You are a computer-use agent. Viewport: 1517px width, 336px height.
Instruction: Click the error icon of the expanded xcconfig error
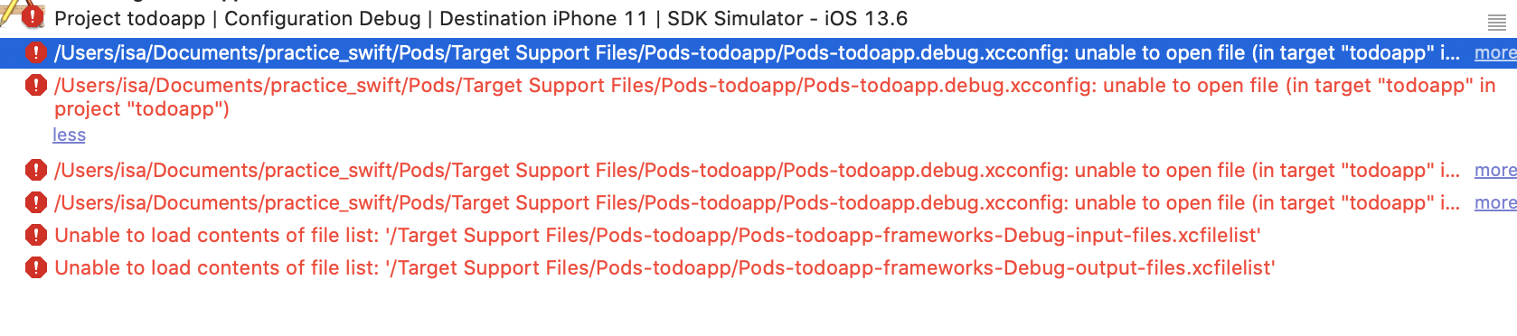(35, 86)
